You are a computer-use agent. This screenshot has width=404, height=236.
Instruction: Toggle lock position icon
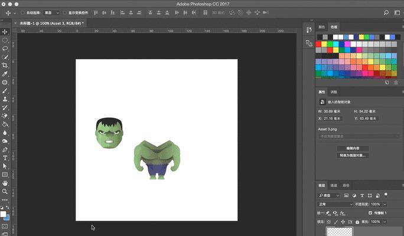(x=343, y=222)
